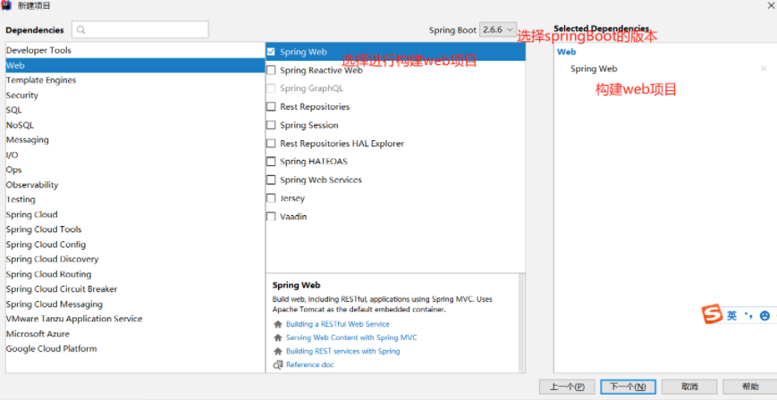Select the Messaging category
The width and height of the screenshot is (777, 400).
coord(135,140)
